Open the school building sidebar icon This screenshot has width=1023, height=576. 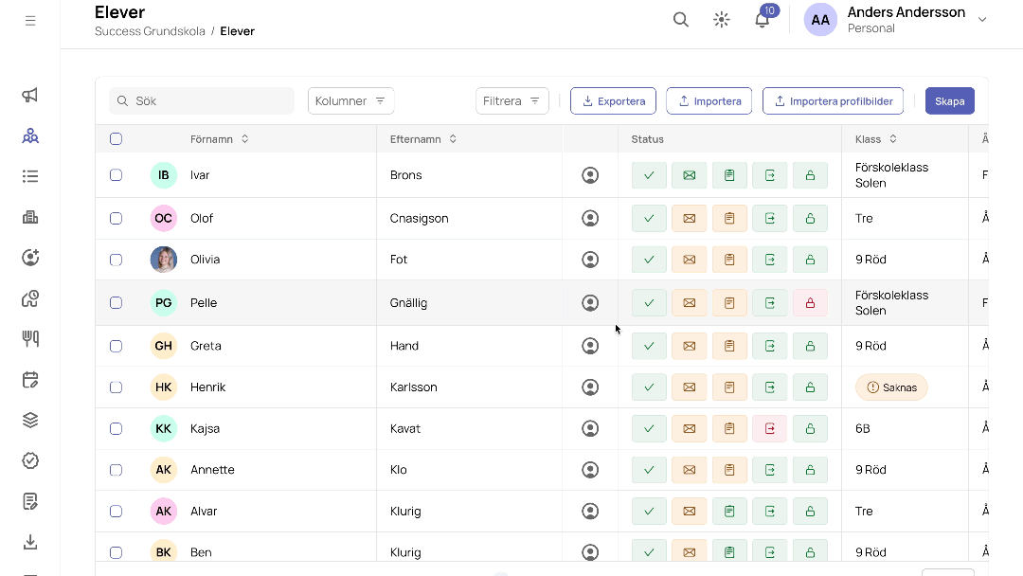[30, 217]
